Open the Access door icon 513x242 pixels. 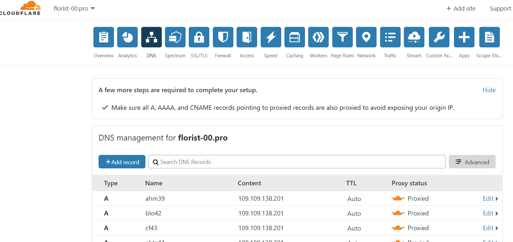pos(247,37)
